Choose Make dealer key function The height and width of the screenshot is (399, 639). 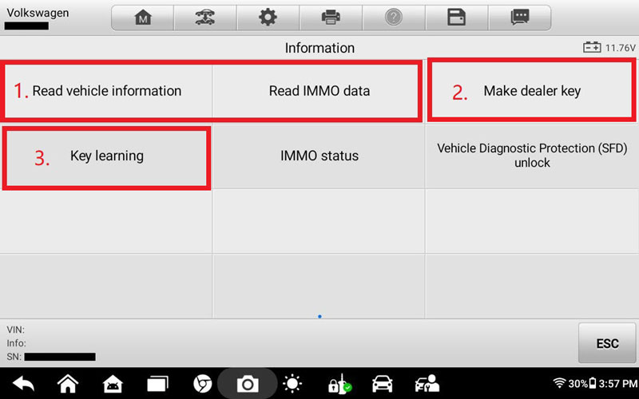point(531,91)
